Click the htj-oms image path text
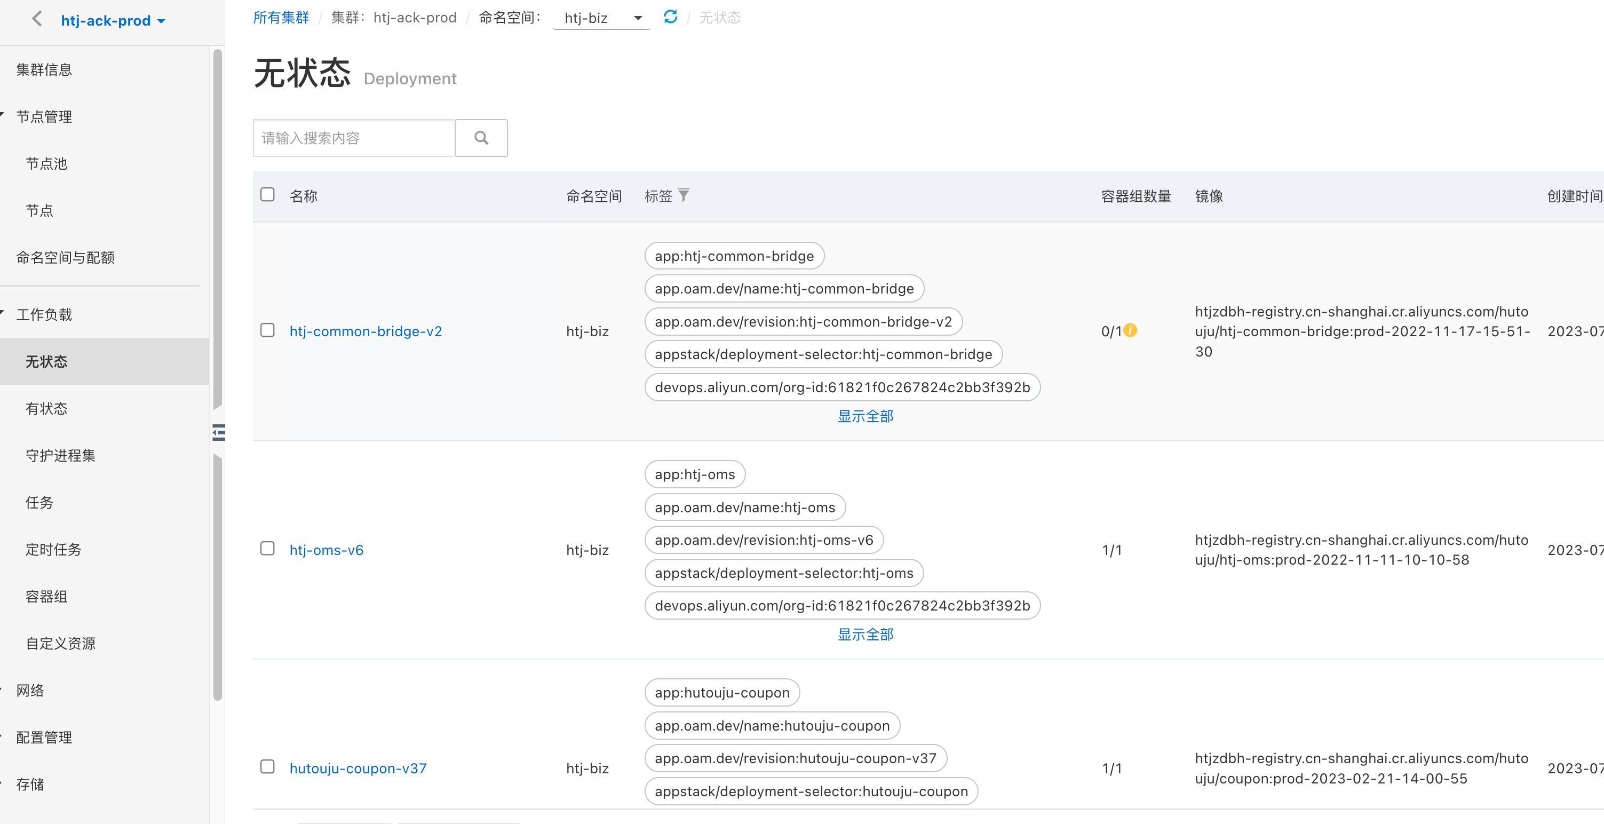This screenshot has width=1604, height=824. pyautogui.click(x=1362, y=549)
